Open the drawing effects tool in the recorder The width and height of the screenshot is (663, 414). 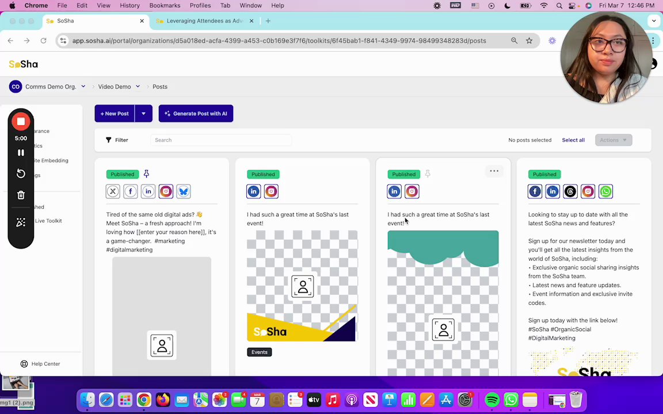point(21,223)
